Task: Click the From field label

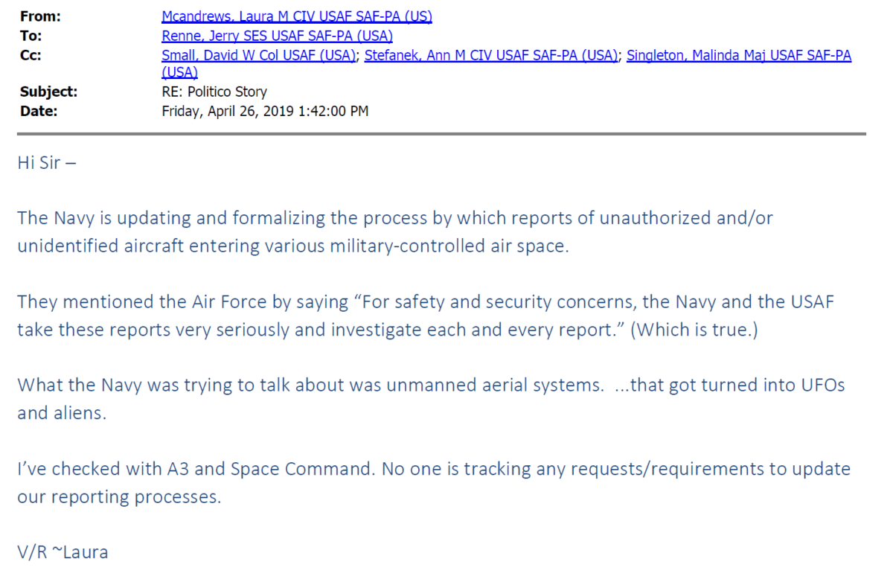Action: (x=40, y=16)
